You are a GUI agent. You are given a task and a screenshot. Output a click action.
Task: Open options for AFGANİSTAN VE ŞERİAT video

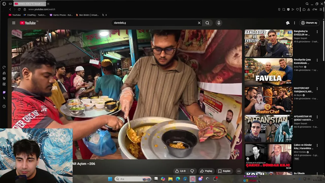point(317,117)
